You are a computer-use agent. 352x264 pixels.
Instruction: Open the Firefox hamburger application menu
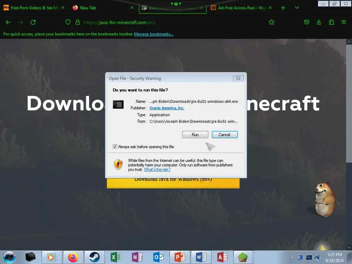coord(344,22)
